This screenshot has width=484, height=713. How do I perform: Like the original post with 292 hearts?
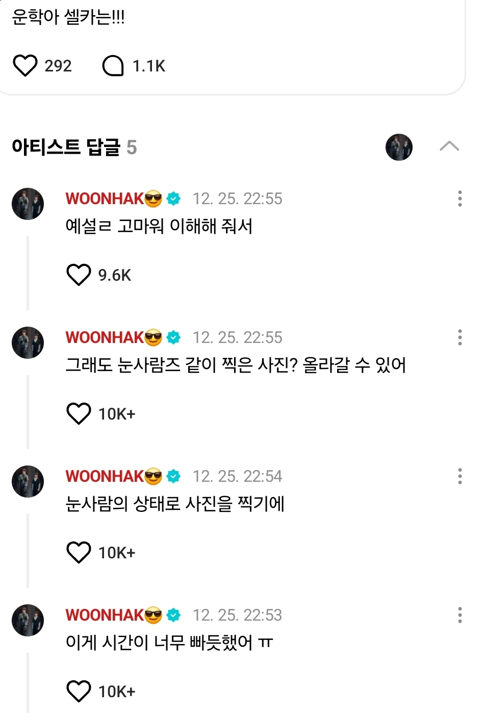tap(25, 66)
